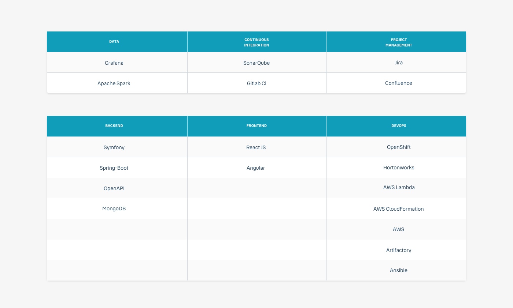Click the DATA column header
Image resolution: width=513 pixels, height=308 pixels.
point(117,42)
